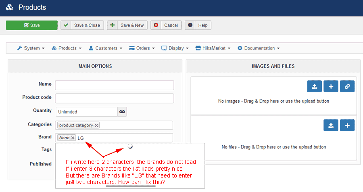Click the dropdown caret next to Customers

pyautogui.click(x=121, y=48)
